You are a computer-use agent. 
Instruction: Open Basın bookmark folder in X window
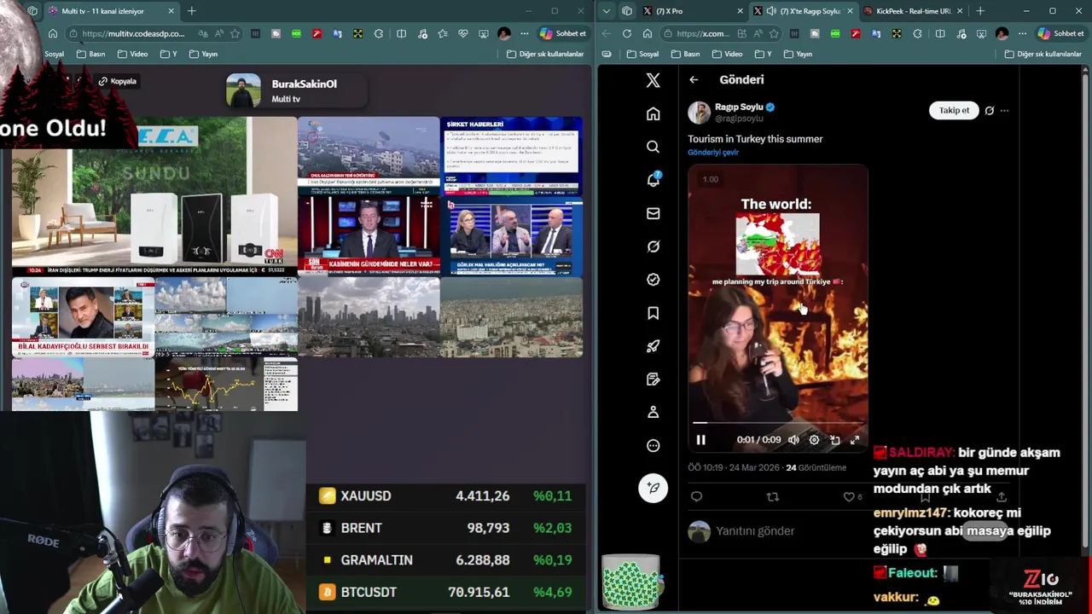[685, 54]
